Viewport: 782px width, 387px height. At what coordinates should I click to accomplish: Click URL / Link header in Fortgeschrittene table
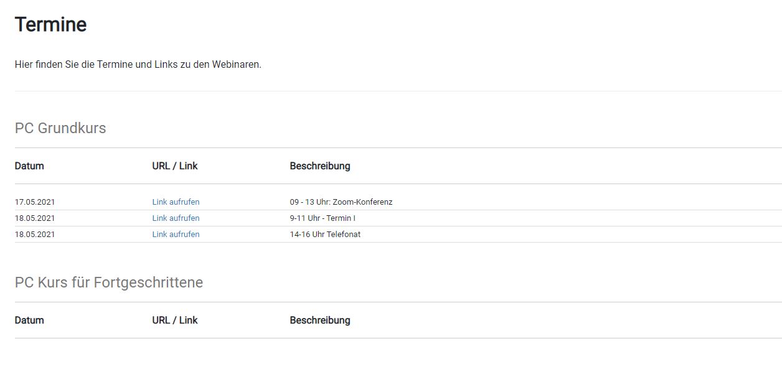coord(175,320)
